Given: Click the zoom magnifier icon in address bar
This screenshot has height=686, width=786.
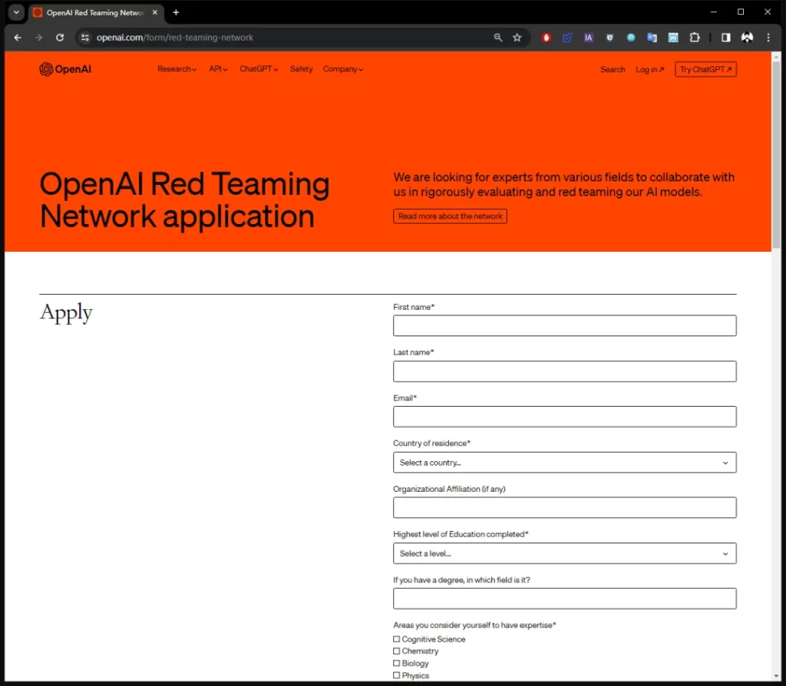Looking at the screenshot, I should pyautogui.click(x=498, y=38).
